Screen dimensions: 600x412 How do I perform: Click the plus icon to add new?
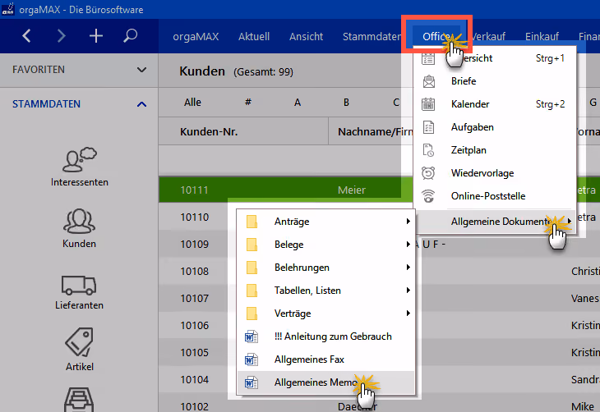click(x=96, y=36)
